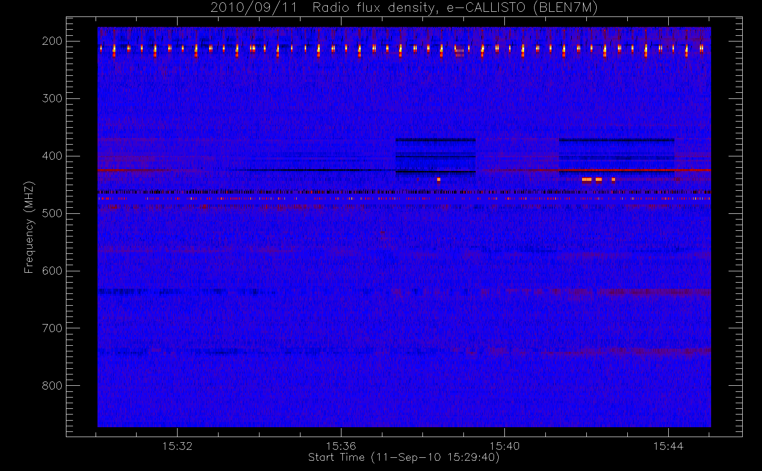Click the 15:40 time tick label
The width and height of the screenshot is (762, 471).
point(504,446)
